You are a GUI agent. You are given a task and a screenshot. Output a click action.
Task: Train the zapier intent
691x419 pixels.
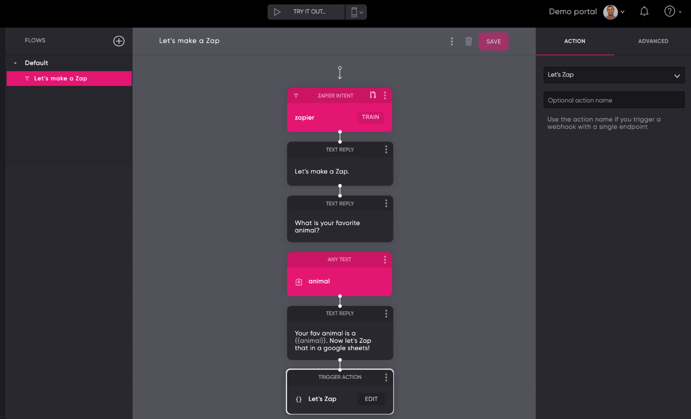pos(371,117)
